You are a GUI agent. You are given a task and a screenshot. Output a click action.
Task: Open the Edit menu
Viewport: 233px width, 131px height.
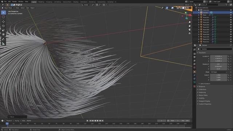(x=9, y=1)
